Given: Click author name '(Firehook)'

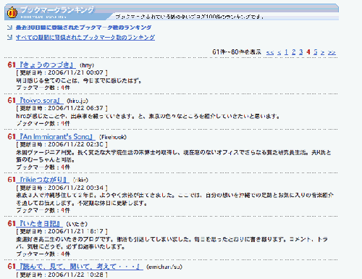Looking at the screenshot, I should (113, 137).
